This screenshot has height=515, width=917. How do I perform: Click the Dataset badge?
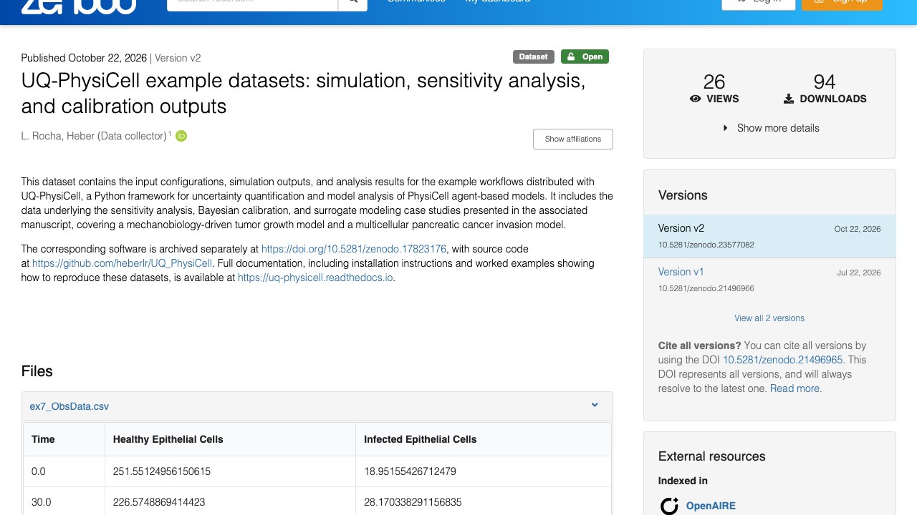tap(533, 57)
